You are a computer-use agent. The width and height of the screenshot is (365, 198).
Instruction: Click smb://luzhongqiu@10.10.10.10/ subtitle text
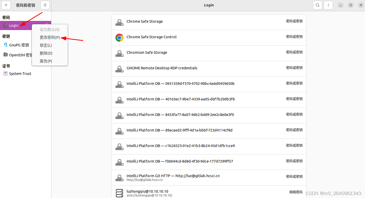[149, 195]
